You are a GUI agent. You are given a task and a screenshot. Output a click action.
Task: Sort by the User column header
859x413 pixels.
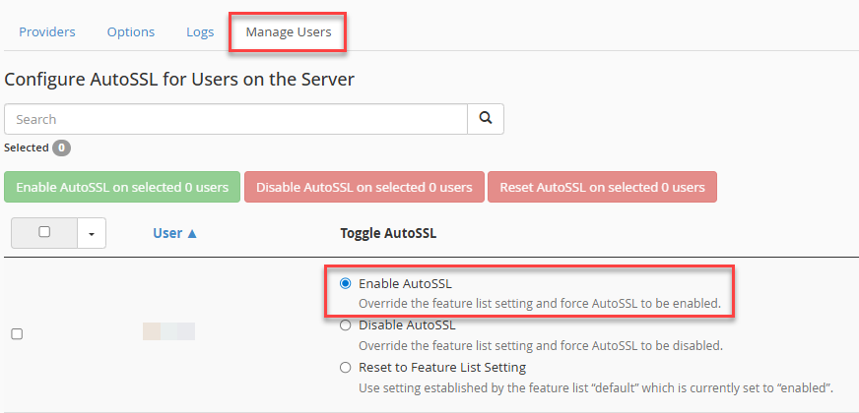click(x=174, y=233)
